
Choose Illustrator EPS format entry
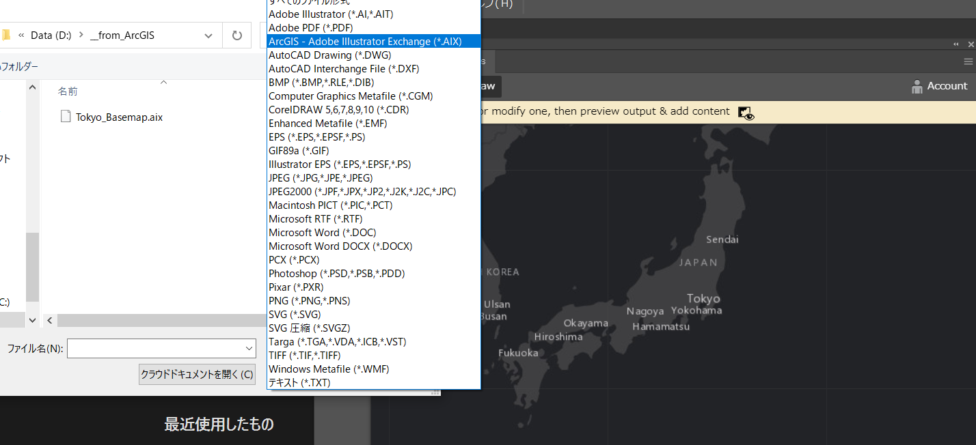[374, 164]
